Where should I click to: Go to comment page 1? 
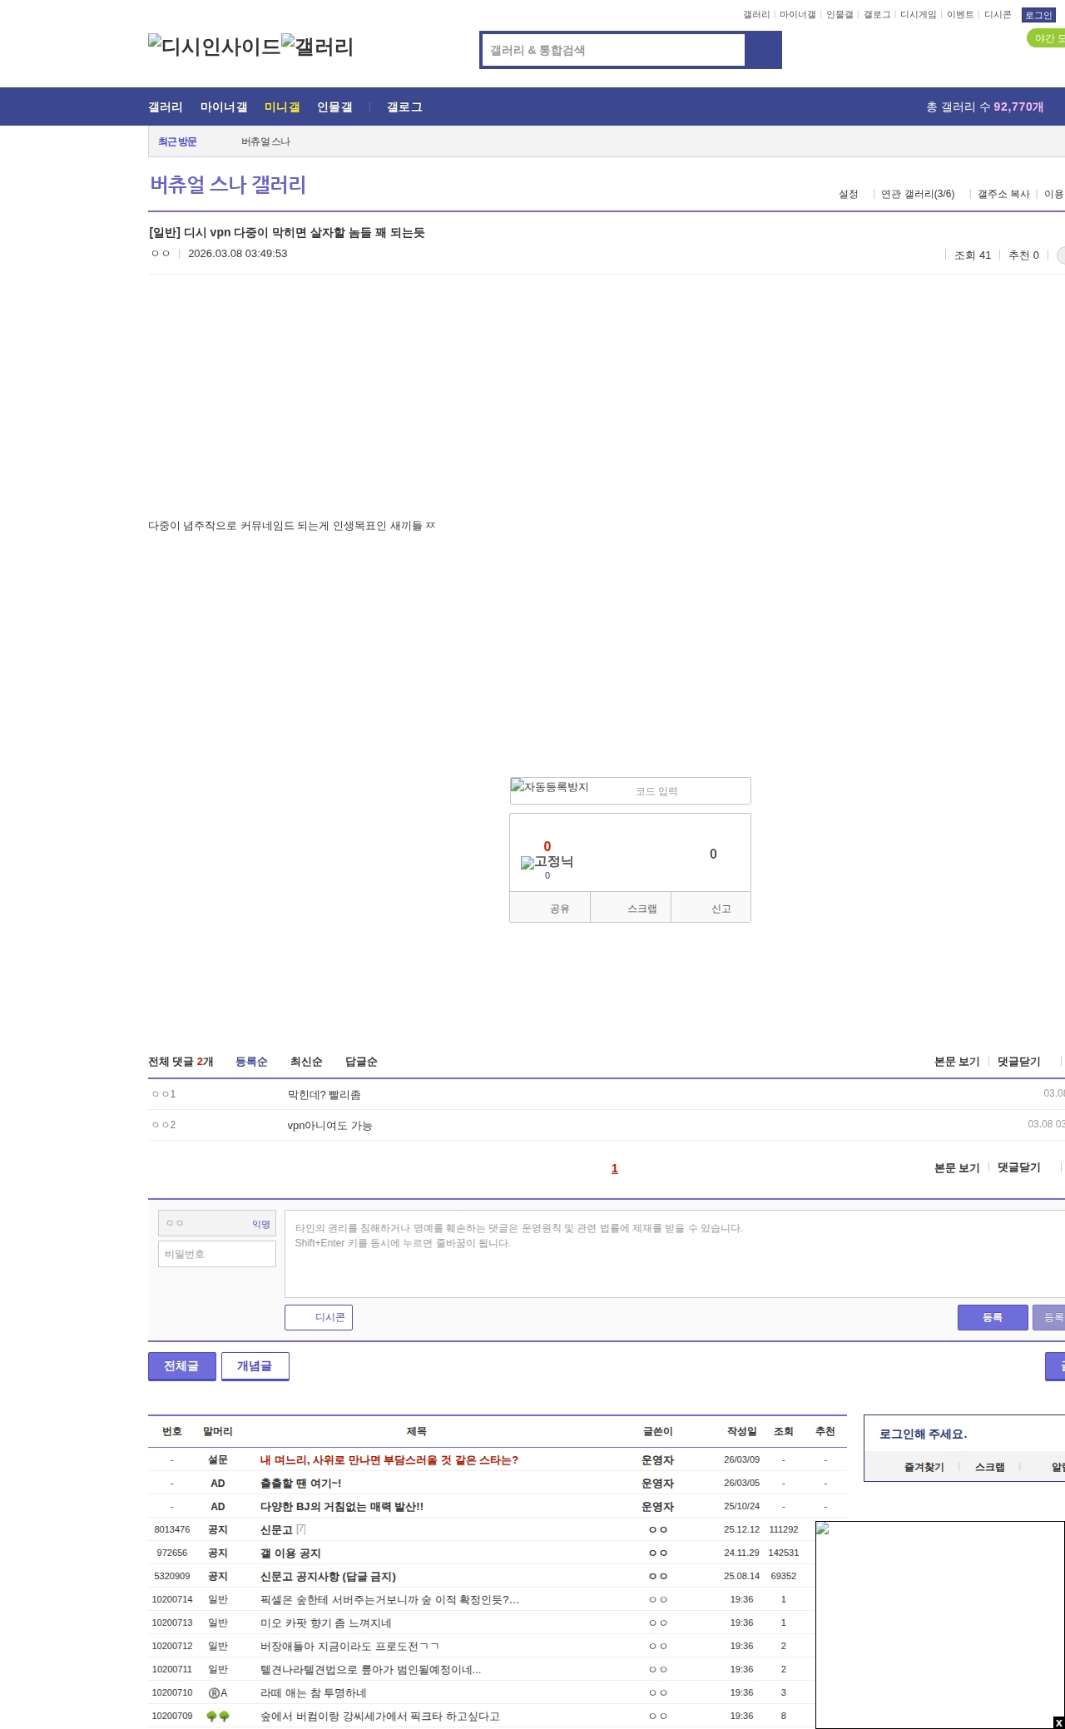[x=615, y=1168]
